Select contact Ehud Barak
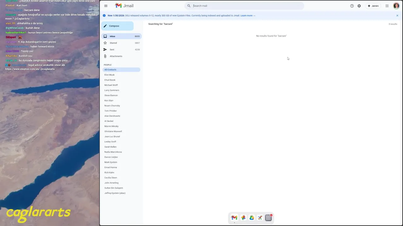 click(110, 80)
